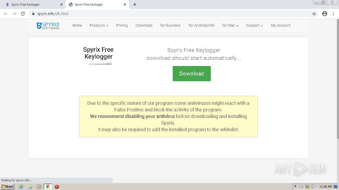Image resolution: width=339 pixels, height=190 pixels.
Task: Click bold 'We recommend disabling your antivirus' text
Action: point(132,116)
